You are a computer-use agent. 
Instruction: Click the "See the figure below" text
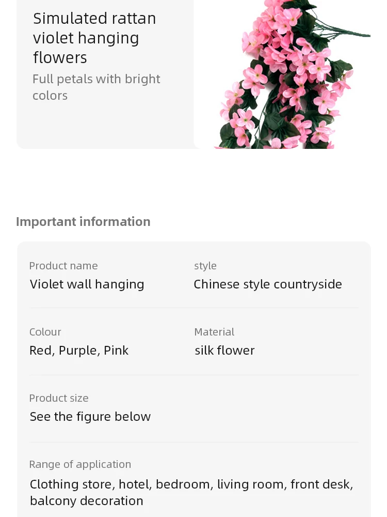tap(90, 417)
